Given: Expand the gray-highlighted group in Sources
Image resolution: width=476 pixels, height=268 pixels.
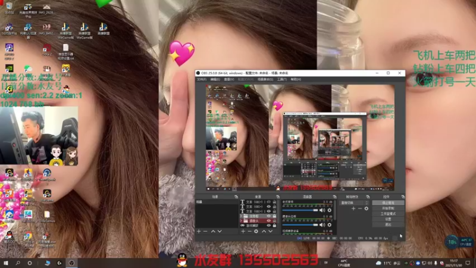Looking at the screenshot, I should 242,216.
